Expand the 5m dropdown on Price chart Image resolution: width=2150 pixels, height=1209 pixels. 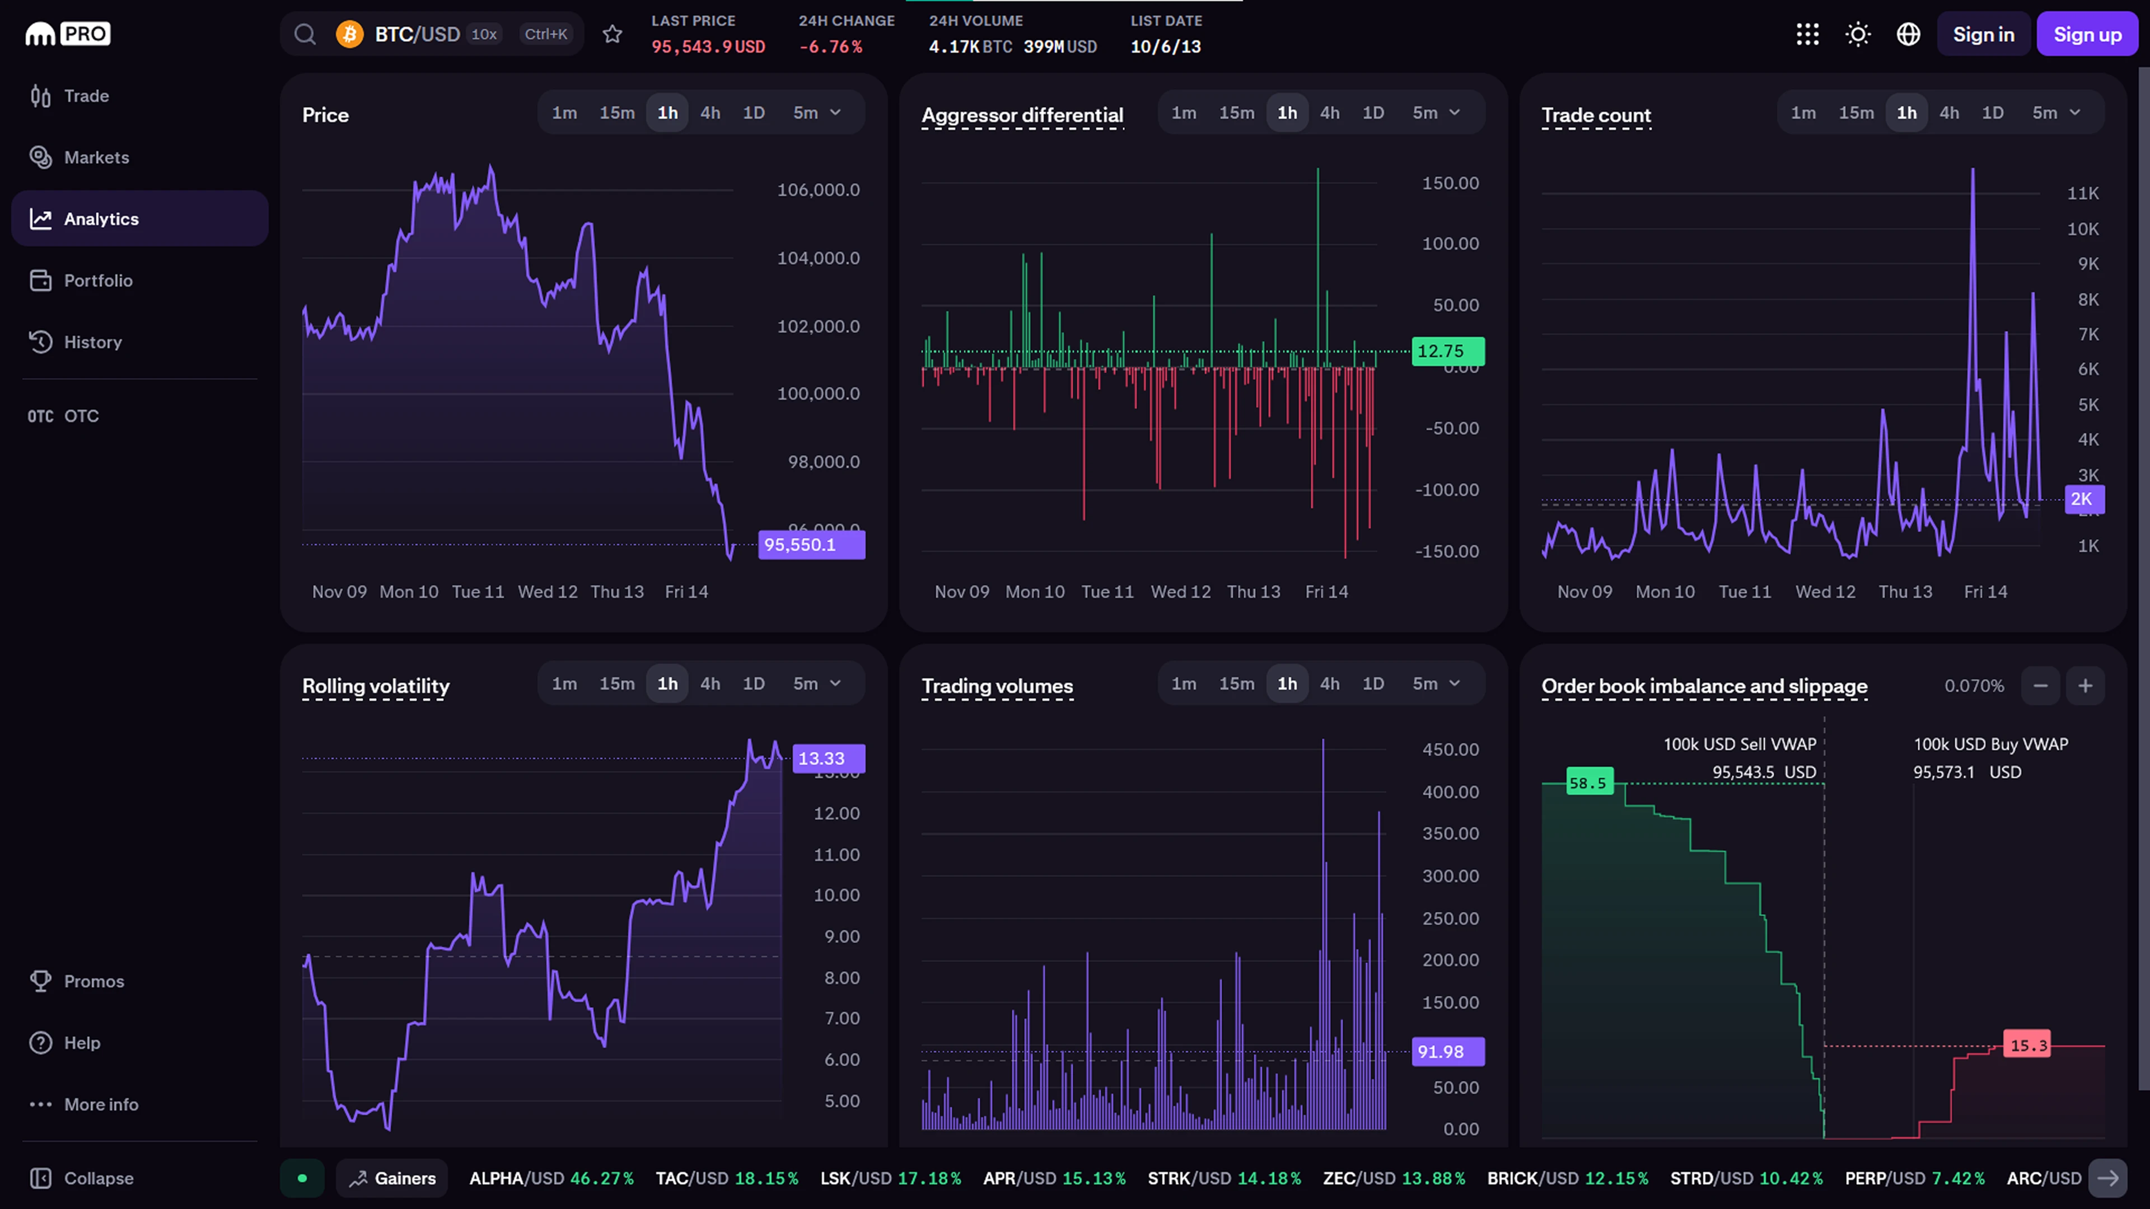pyautogui.click(x=817, y=113)
